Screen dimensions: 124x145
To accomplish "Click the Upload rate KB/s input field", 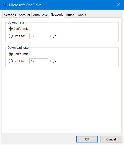I will pos(39,36).
